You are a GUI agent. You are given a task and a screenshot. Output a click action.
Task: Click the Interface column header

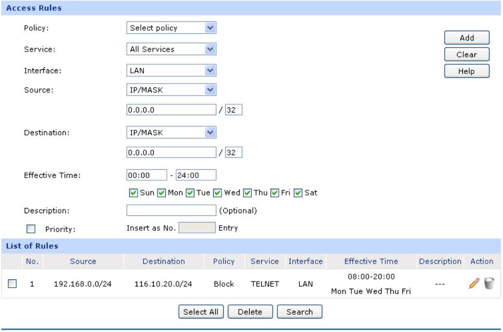pyautogui.click(x=305, y=262)
